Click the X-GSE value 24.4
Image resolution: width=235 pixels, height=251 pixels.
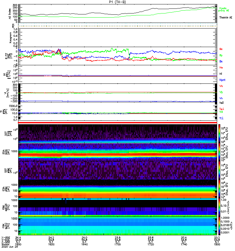(18, 238)
